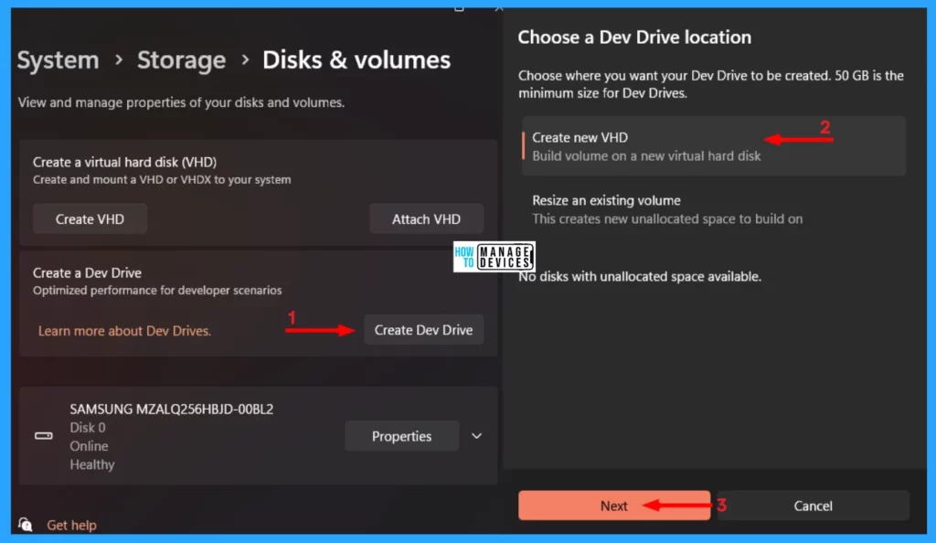Click the SAMSUNG MZALQ256HBJD-00BL2 disk name
Viewport: 936px width, 543px height.
[171, 410]
